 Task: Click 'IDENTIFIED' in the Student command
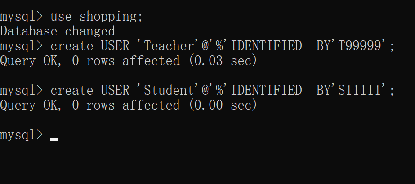point(266,90)
